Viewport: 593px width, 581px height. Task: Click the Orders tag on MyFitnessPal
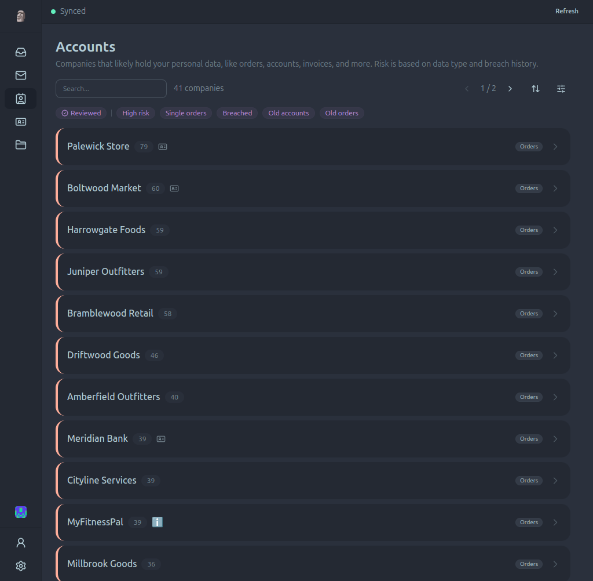click(x=529, y=522)
